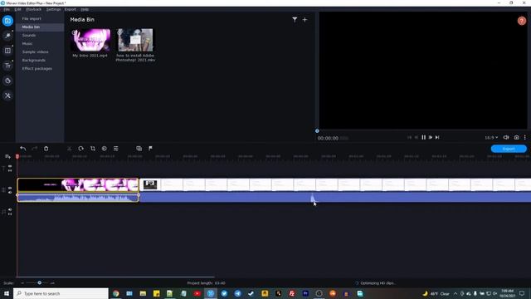This screenshot has width=531, height=299.
Task: Select My Intro 2021.mp4 thumbnail
Action: tap(90, 40)
